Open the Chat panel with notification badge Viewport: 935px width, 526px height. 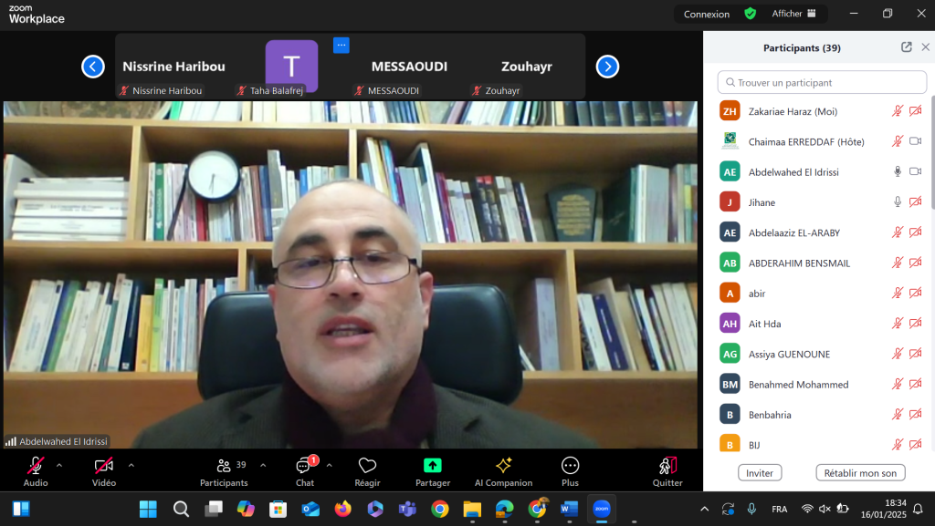tap(304, 466)
